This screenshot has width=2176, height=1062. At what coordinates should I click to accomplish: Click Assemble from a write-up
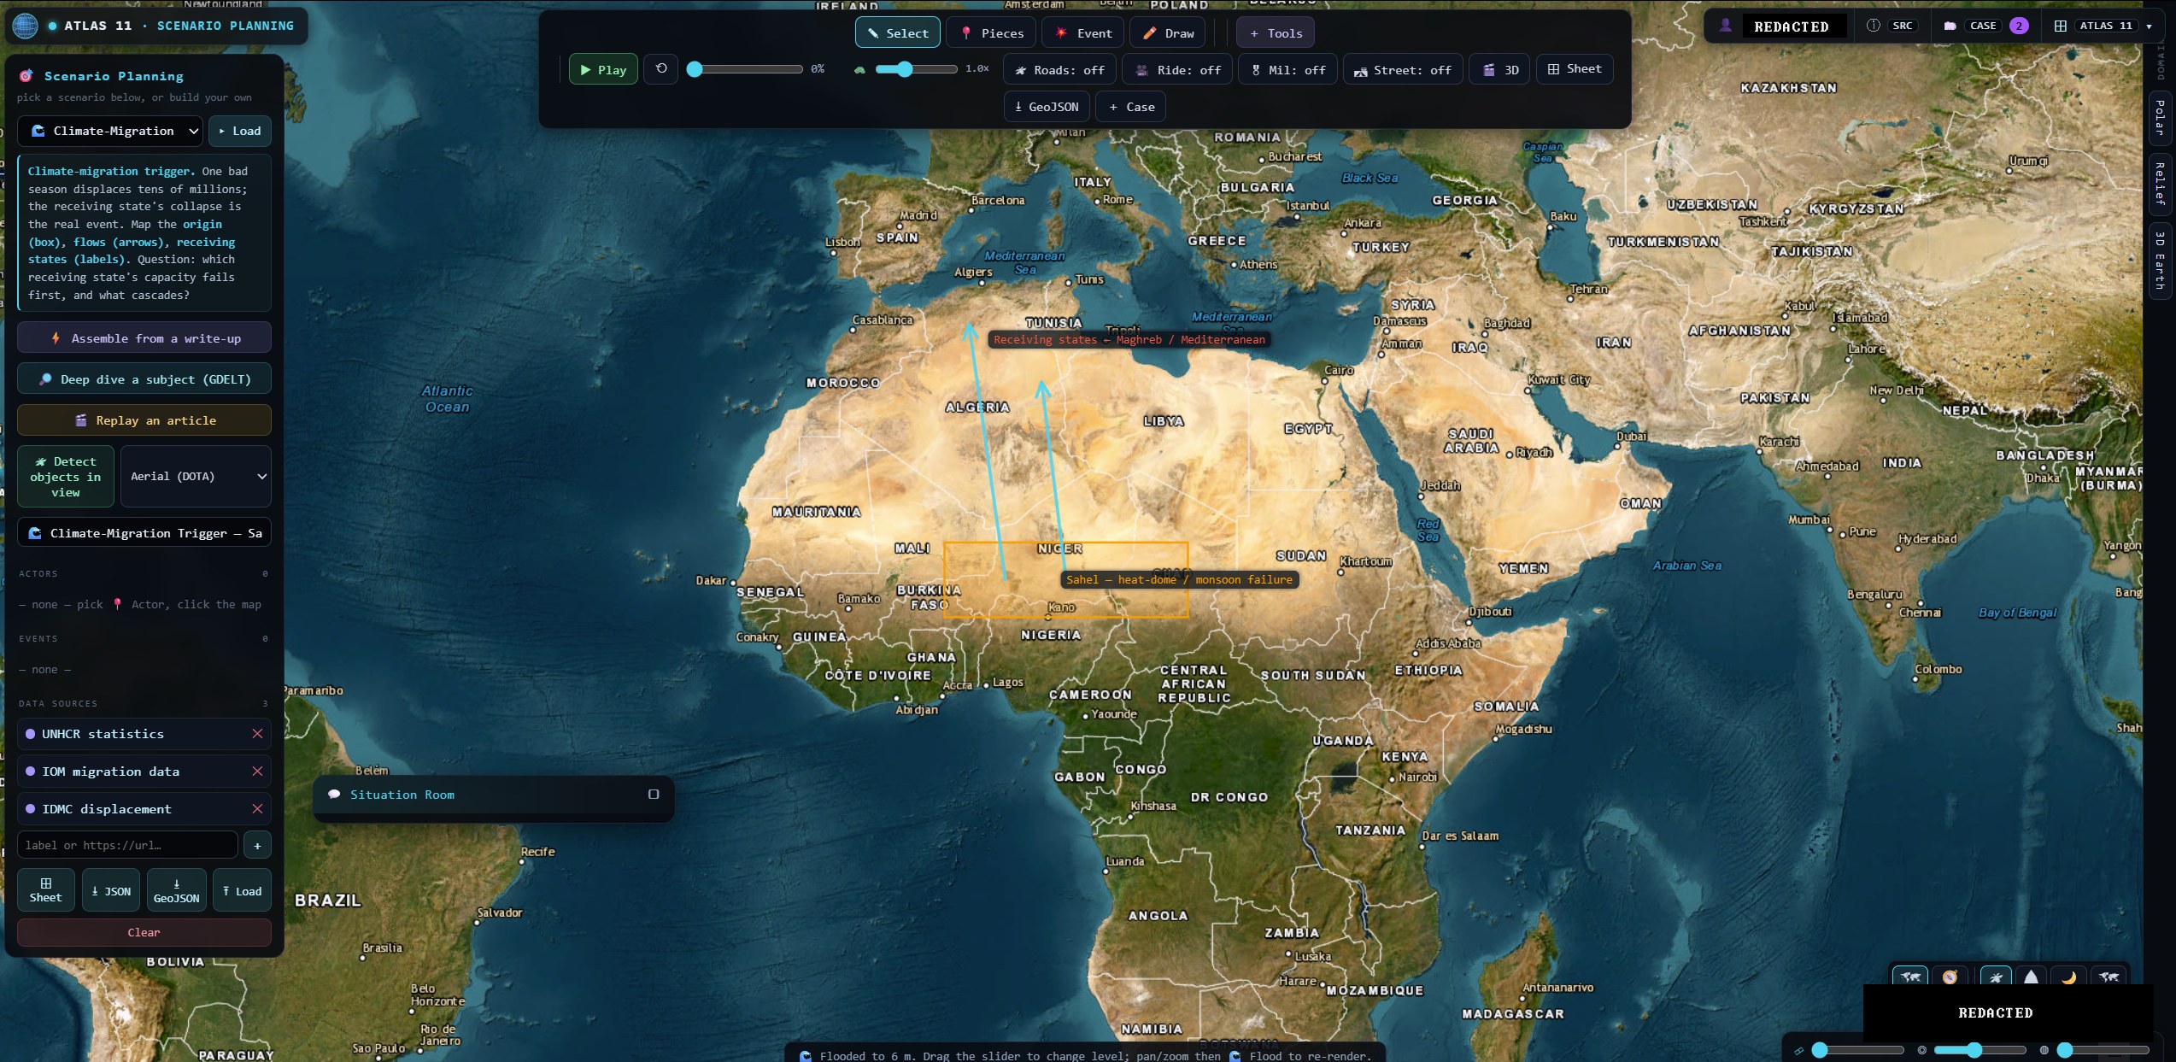coord(144,337)
